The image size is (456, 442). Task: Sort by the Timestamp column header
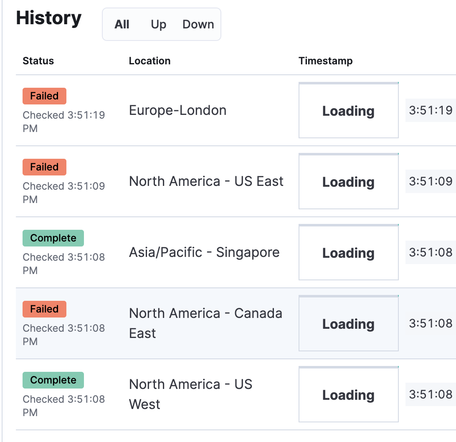point(325,61)
